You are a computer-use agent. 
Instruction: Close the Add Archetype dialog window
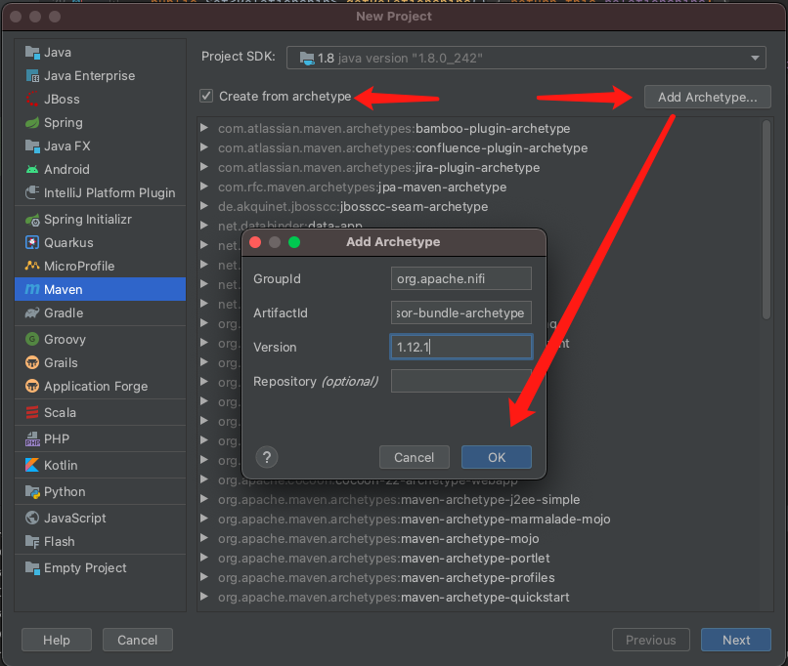(x=255, y=242)
